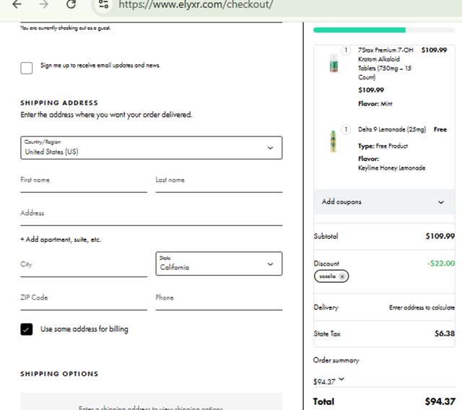Enable email updates and news signup
Screen dimensions: 462x410
(27, 68)
